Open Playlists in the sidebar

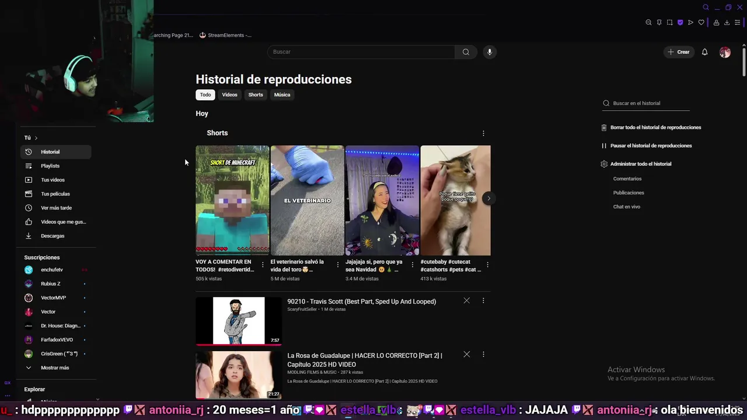tap(55, 166)
